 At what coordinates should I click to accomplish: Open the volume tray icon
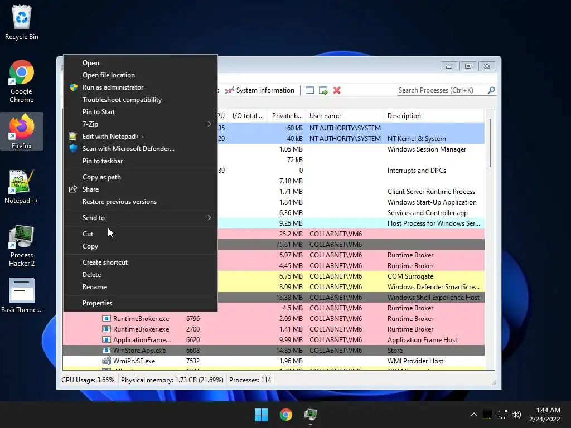coord(516,415)
